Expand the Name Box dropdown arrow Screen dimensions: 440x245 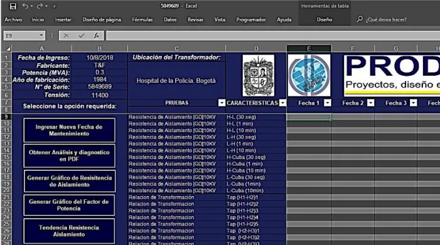click(41, 35)
